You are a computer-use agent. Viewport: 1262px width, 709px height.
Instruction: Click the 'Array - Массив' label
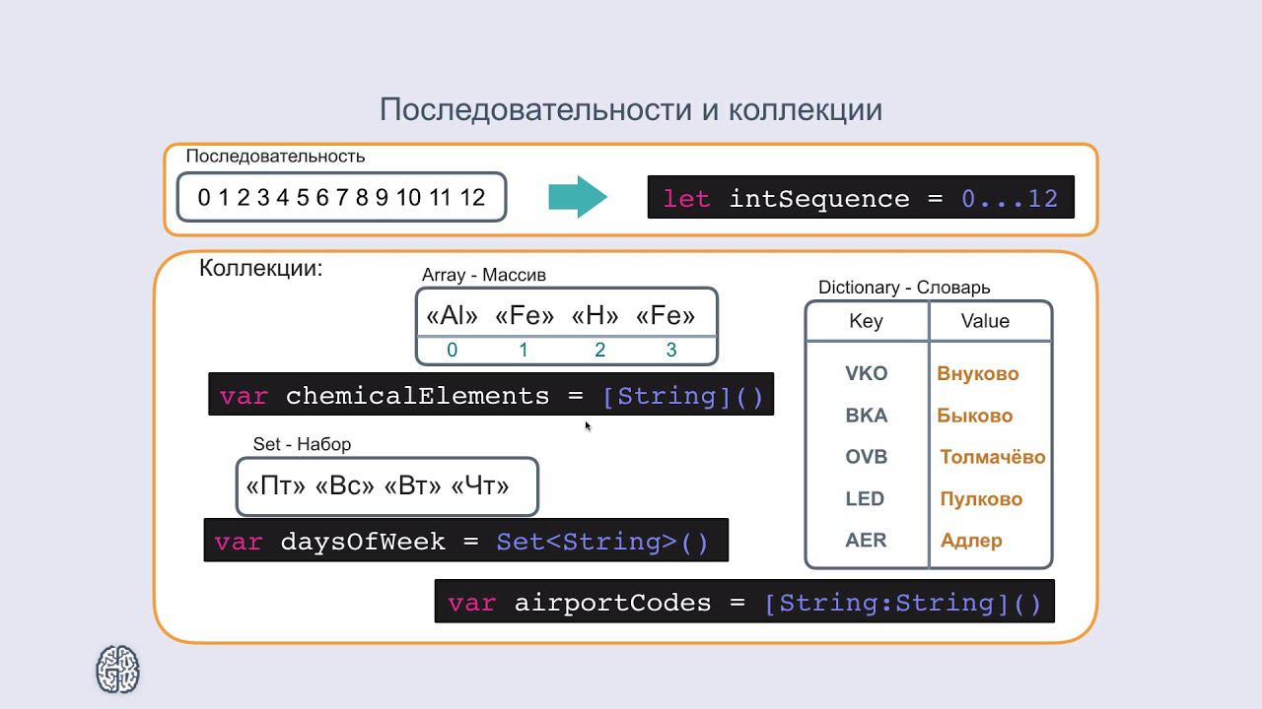[484, 275]
